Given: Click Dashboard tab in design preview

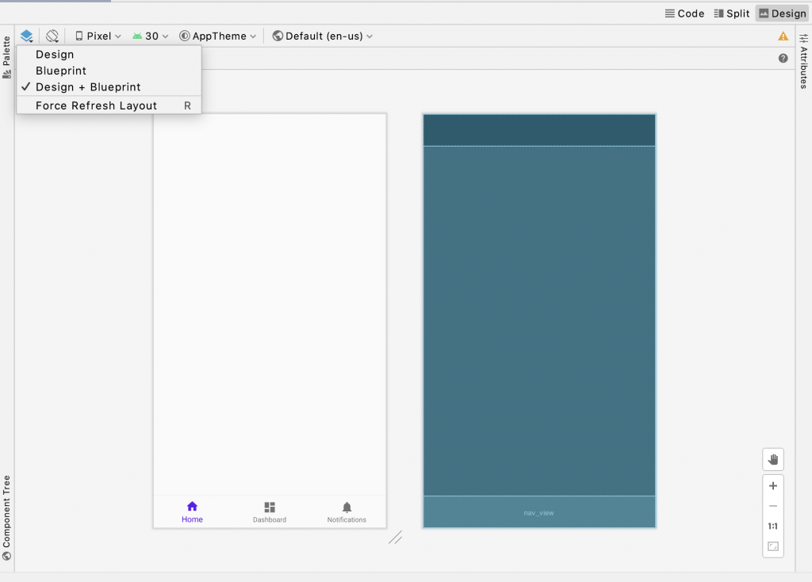Looking at the screenshot, I should (270, 512).
